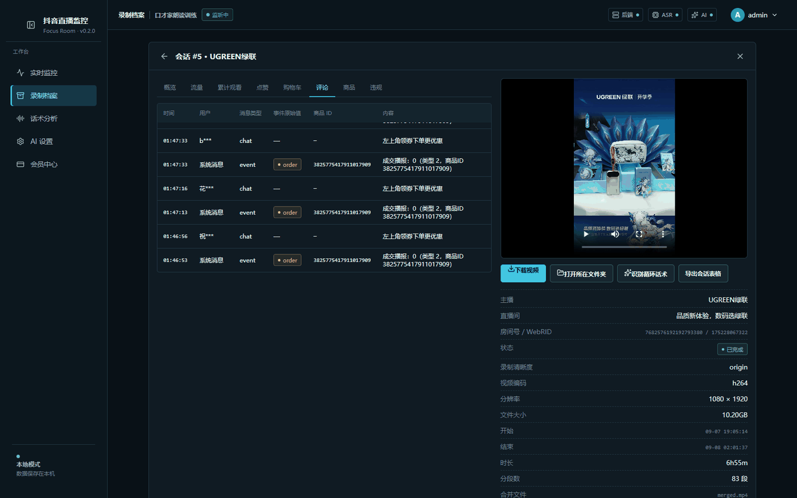Open 实时监控 in the sidebar
The width and height of the screenshot is (797, 498).
click(54, 73)
